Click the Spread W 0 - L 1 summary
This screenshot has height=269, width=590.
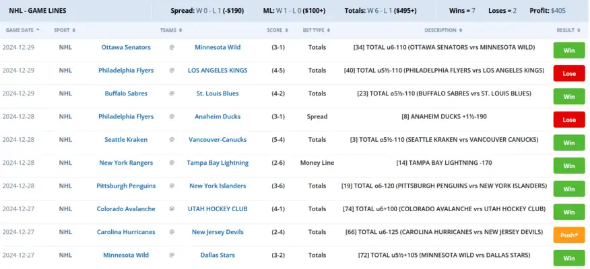coord(207,11)
